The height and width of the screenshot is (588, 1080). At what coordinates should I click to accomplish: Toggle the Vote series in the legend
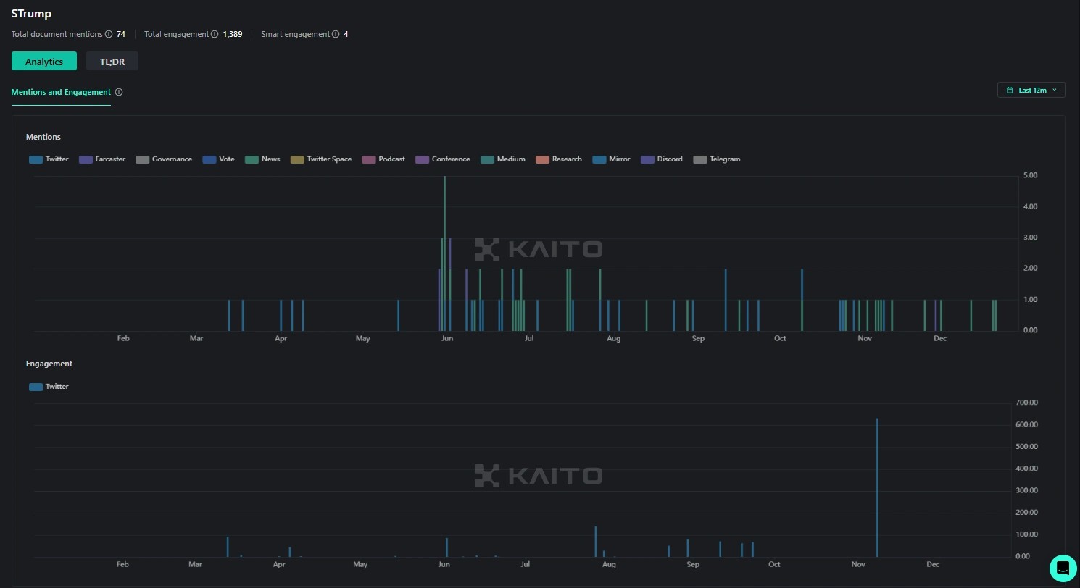pos(219,159)
